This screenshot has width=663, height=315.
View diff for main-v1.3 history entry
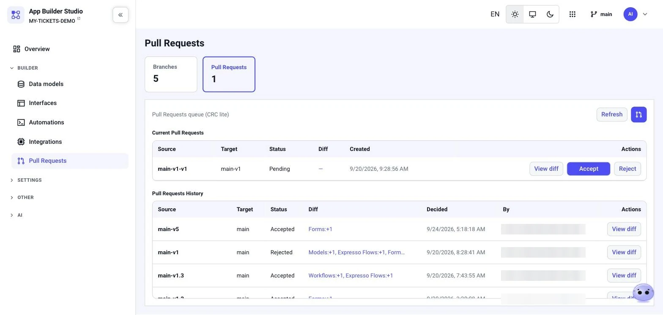[624, 275]
